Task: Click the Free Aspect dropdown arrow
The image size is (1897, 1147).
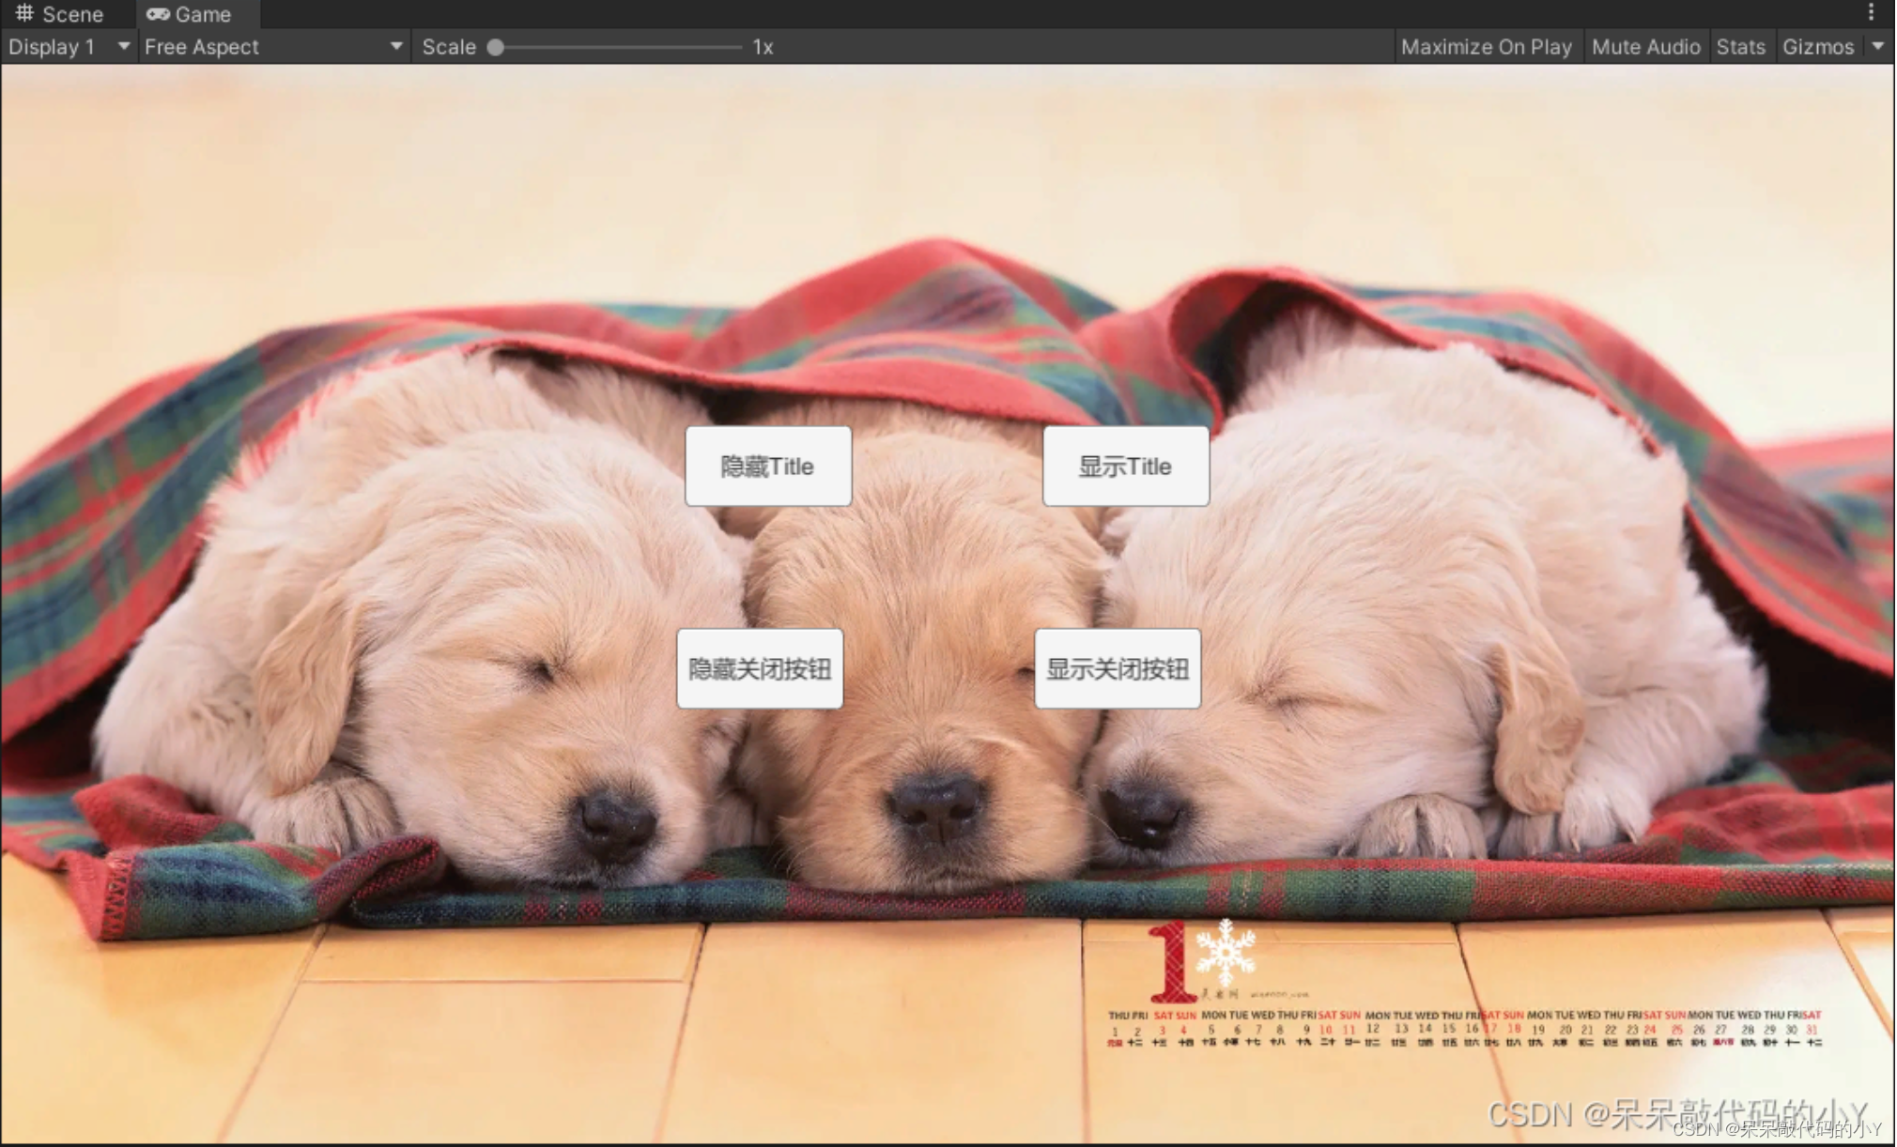Action: coord(396,46)
